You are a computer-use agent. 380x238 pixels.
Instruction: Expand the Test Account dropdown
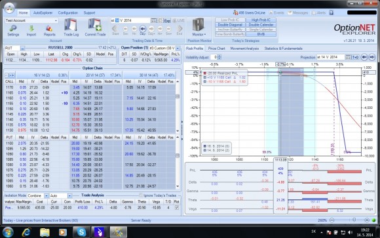point(56,20)
